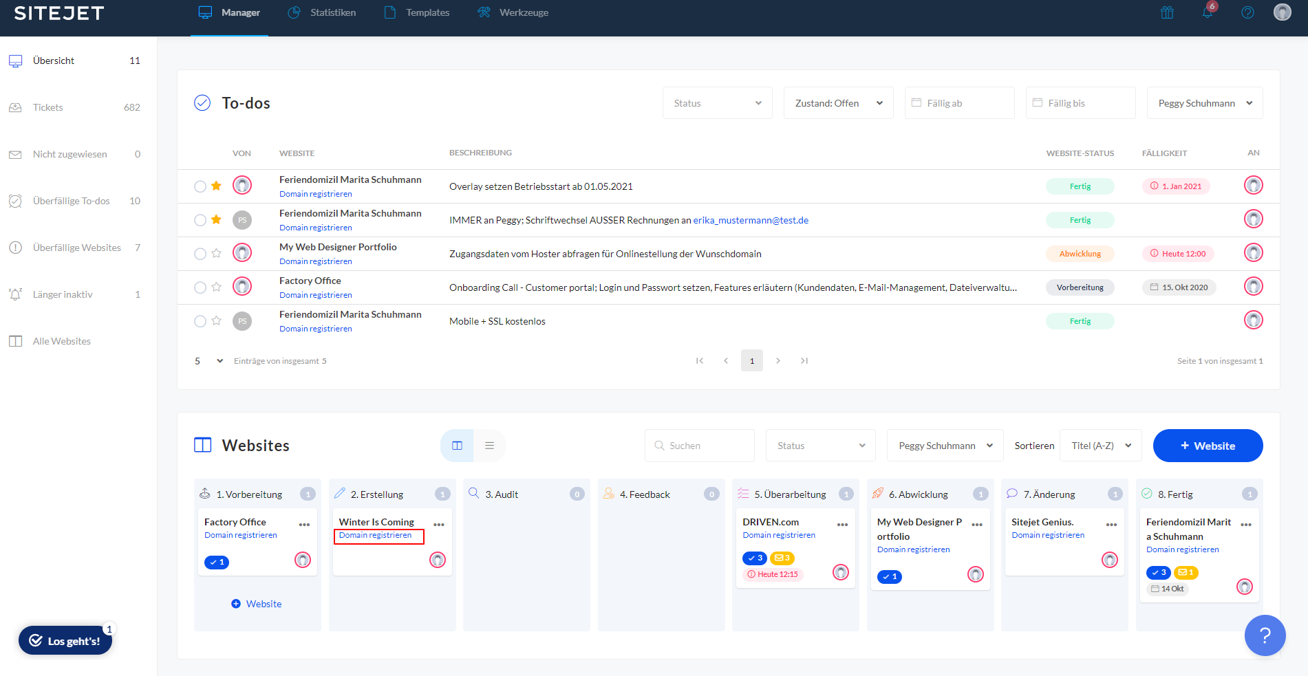Click the blue + Website button

[x=1208, y=446]
